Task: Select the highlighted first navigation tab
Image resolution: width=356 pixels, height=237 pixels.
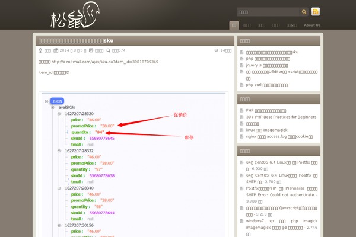Action: point(234,25)
